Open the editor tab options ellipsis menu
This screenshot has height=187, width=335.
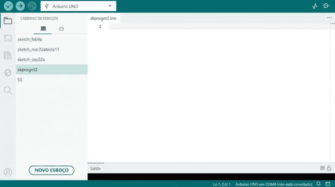pos(329,18)
